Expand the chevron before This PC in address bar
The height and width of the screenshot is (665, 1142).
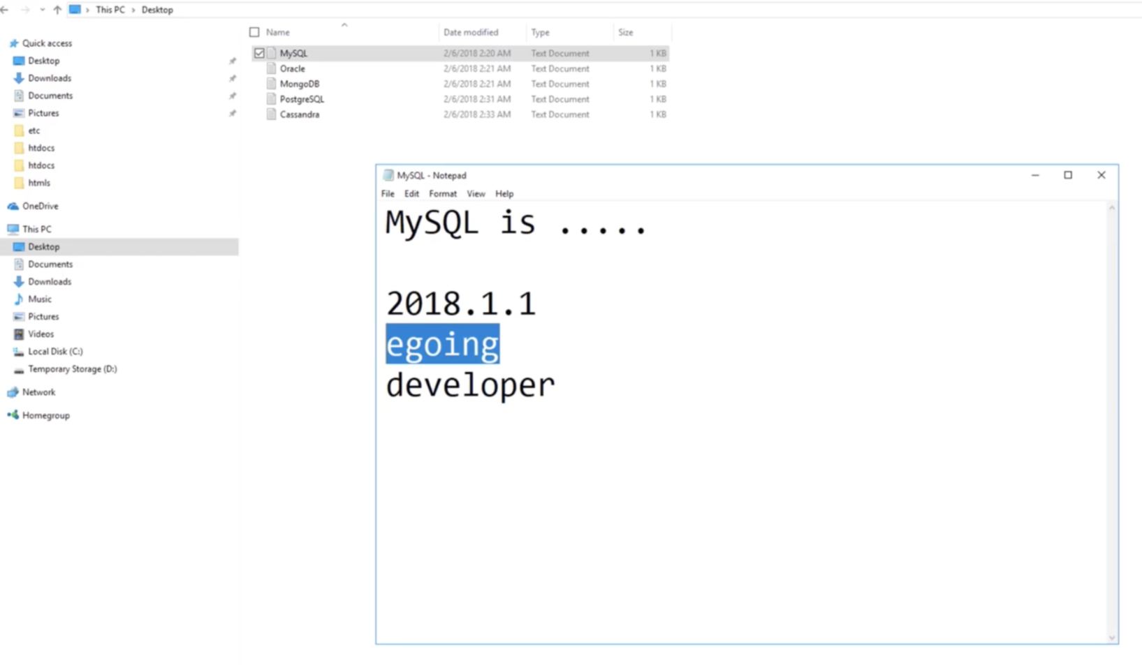tap(87, 10)
